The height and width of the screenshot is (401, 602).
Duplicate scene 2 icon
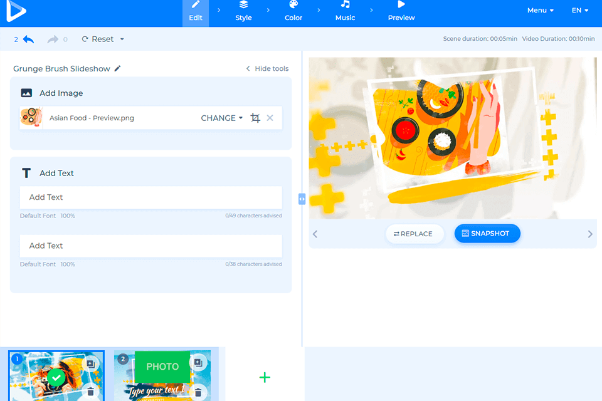tap(198, 363)
